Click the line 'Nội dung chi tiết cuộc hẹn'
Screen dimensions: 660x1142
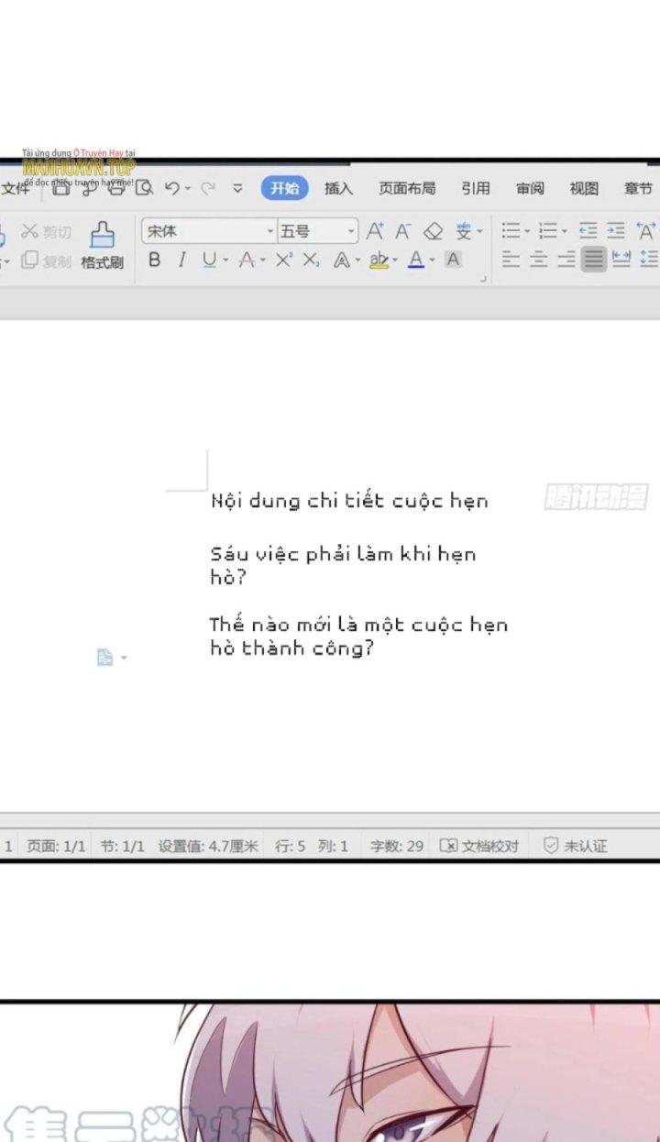(x=349, y=501)
